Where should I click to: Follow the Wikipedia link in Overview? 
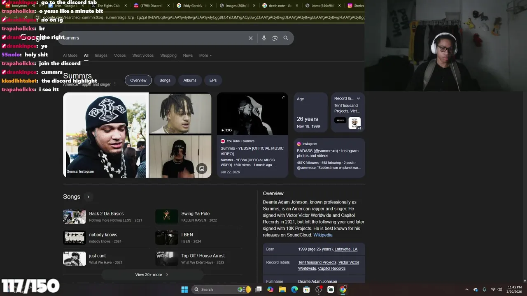[323, 235]
